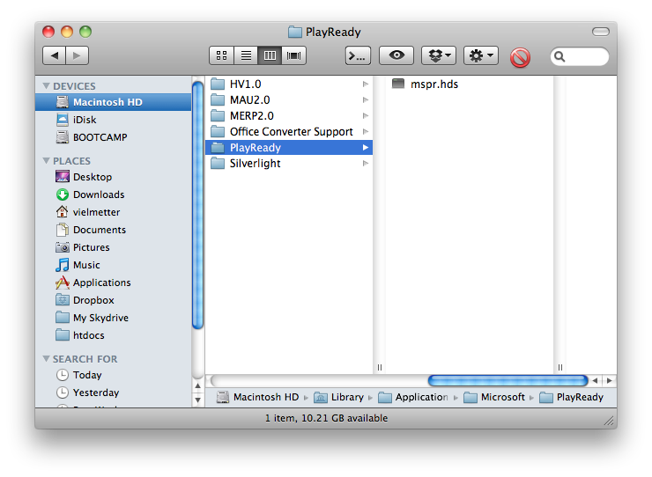The width and height of the screenshot is (652, 477).
Task: Select Macintosh HD in sidebar
Action: [113, 102]
